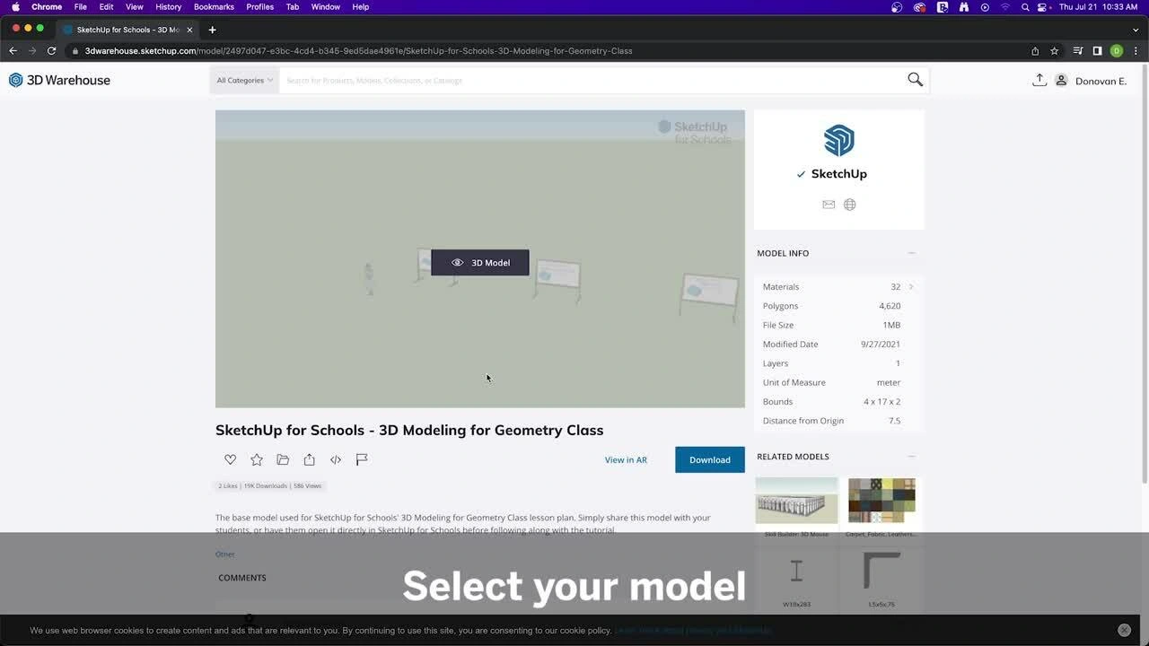Add model to folder collection icon
The width and height of the screenshot is (1149, 646).
point(283,459)
